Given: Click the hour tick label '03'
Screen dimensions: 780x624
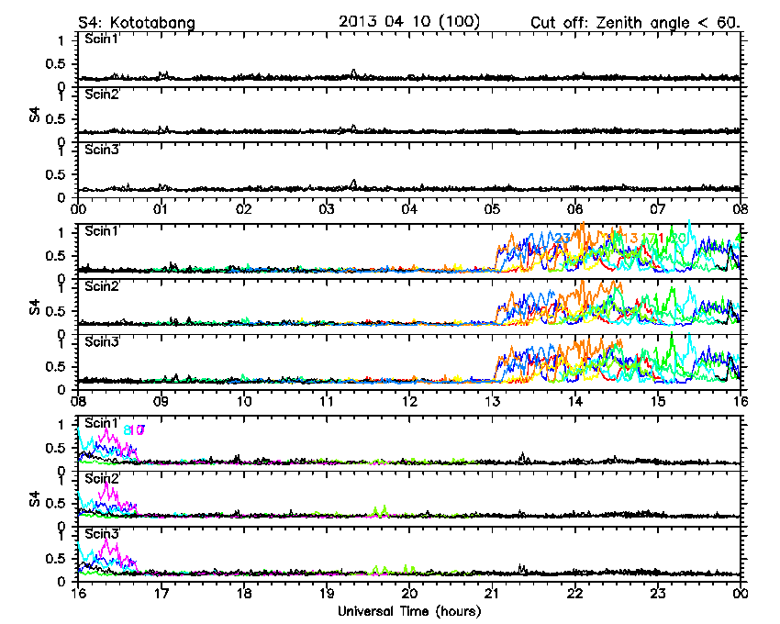Looking at the screenshot, I should [x=327, y=209].
